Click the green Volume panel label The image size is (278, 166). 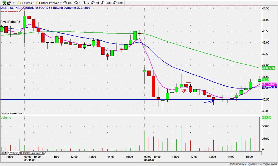point(6,118)
